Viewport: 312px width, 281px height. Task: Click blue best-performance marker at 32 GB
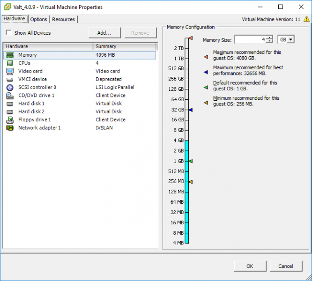[191, 110]
